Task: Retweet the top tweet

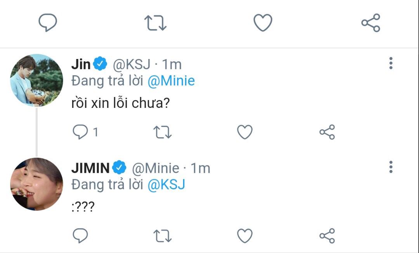Action: [155, 23]
